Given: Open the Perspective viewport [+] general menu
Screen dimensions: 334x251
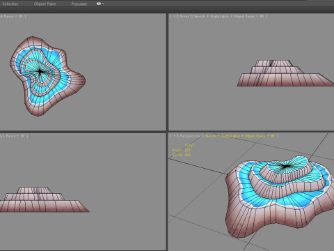Looking at the screenshot, I should [x=174, y=136].
